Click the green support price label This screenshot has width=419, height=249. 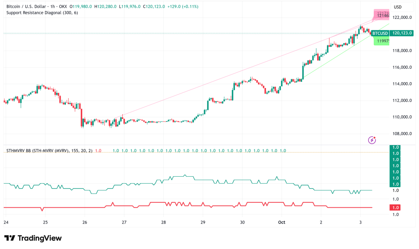383,41
